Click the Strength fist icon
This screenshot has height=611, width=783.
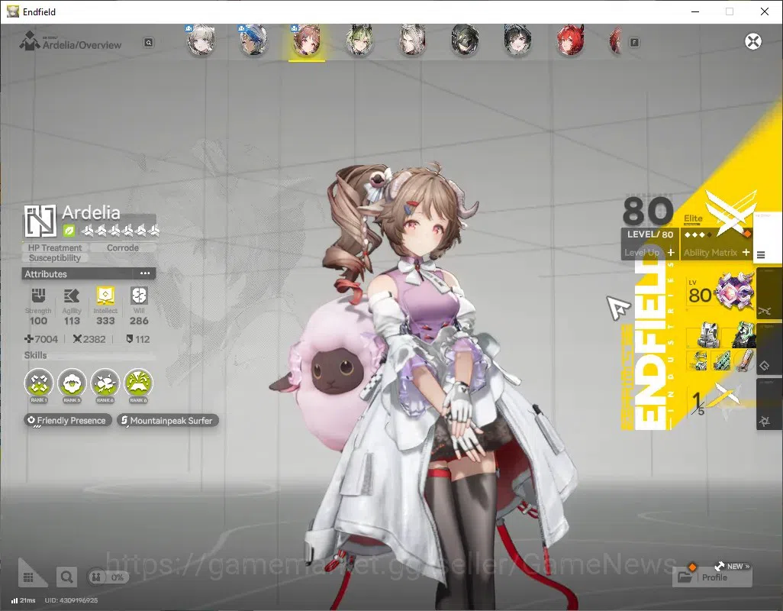click(38, 296)
